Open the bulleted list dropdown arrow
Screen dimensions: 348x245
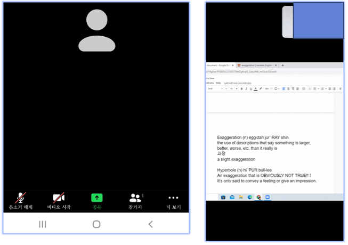tap(318, 89)
